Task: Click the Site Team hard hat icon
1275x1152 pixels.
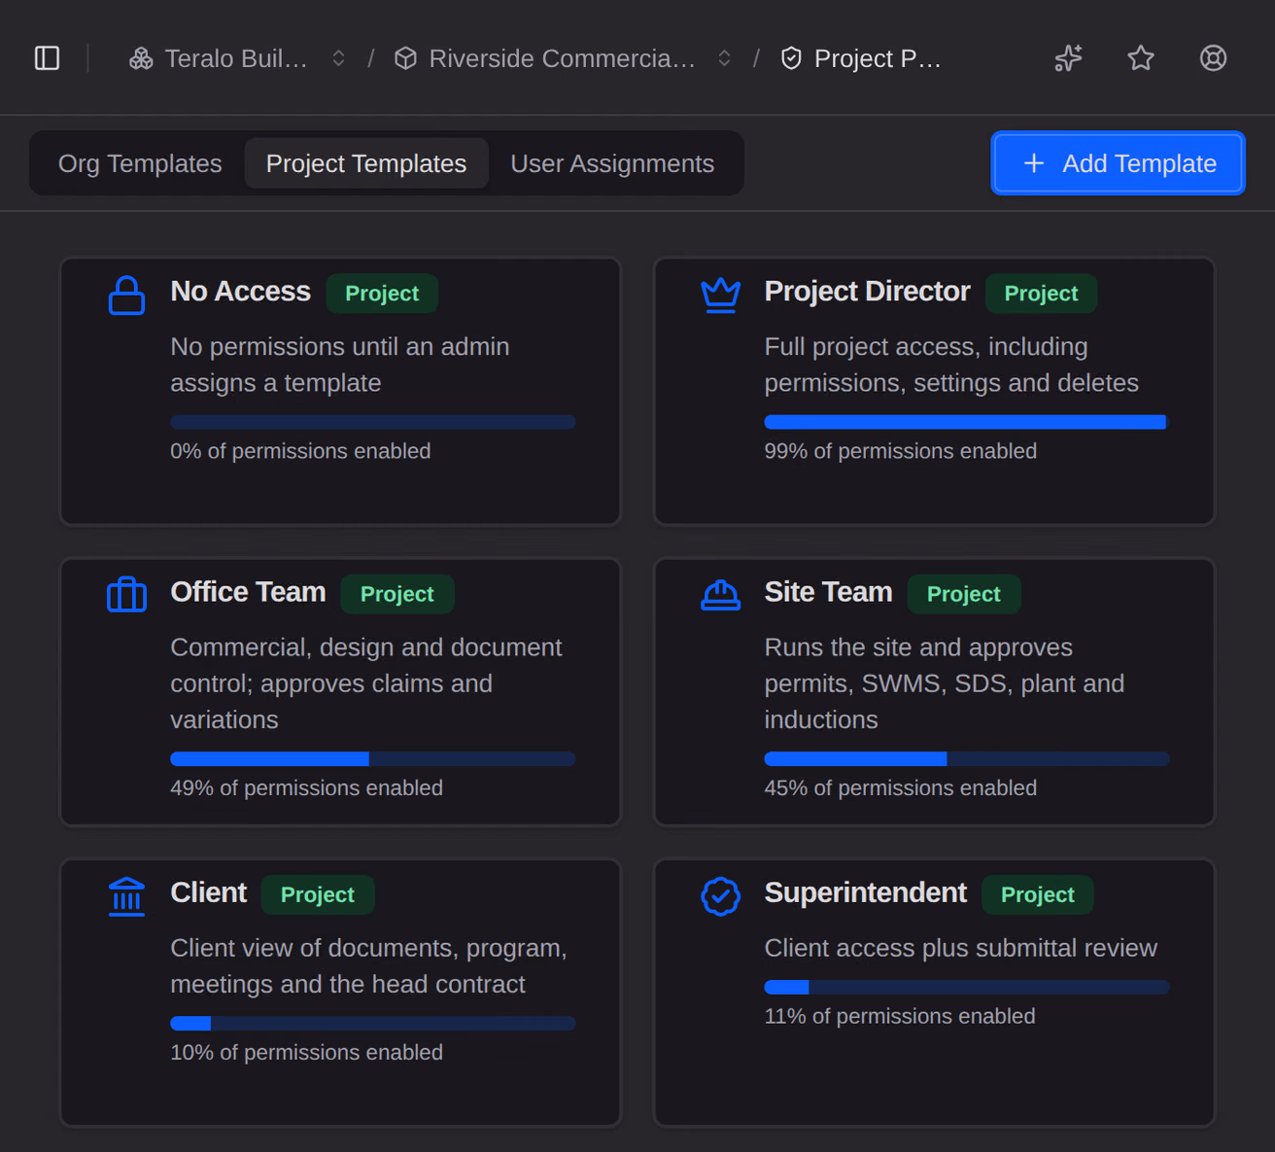Action: (720, 594)
